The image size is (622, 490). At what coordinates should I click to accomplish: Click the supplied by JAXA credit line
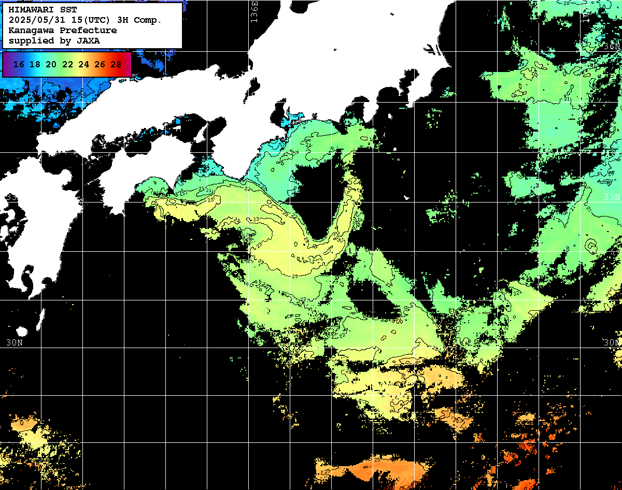pyautogui.click(x=54, y=40)
